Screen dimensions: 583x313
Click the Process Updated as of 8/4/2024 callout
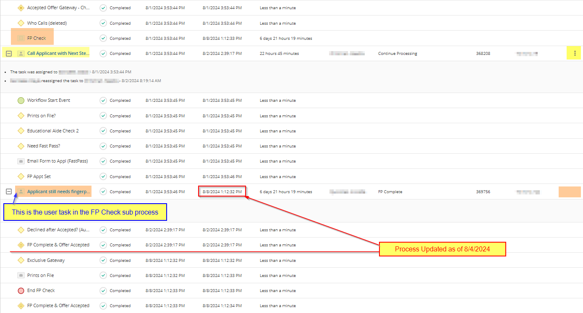tap(442, 249)
